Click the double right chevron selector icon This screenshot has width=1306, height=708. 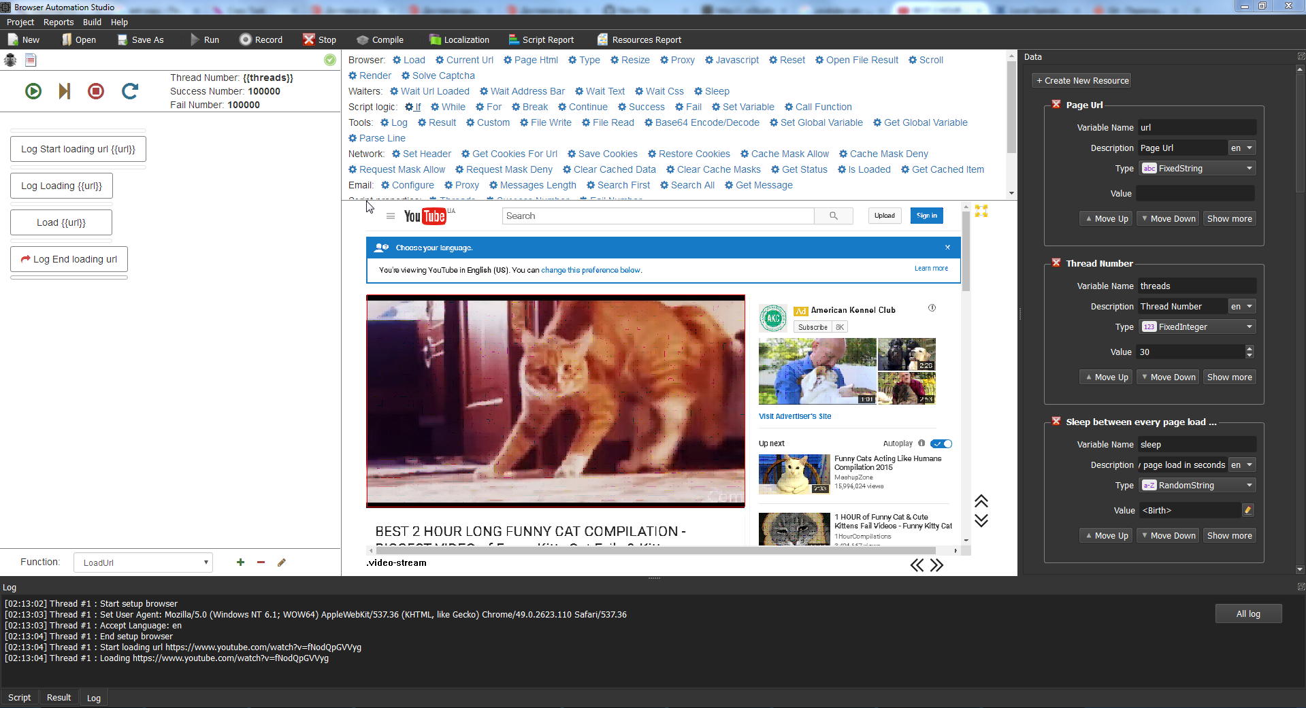coord(937,565)
